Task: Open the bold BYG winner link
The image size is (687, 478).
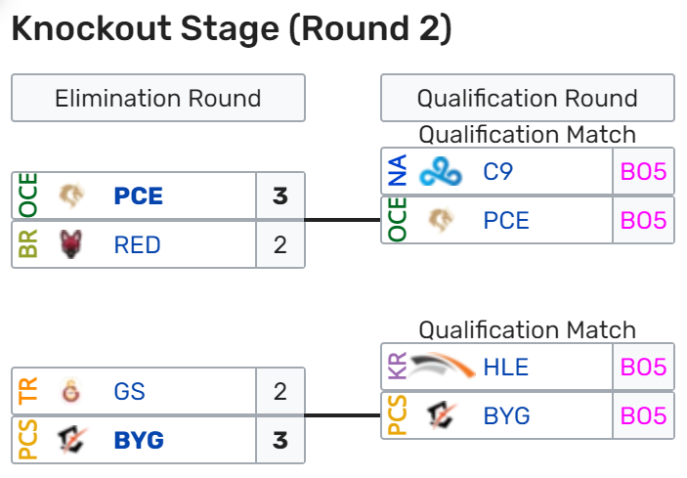Action: point(139,440)
